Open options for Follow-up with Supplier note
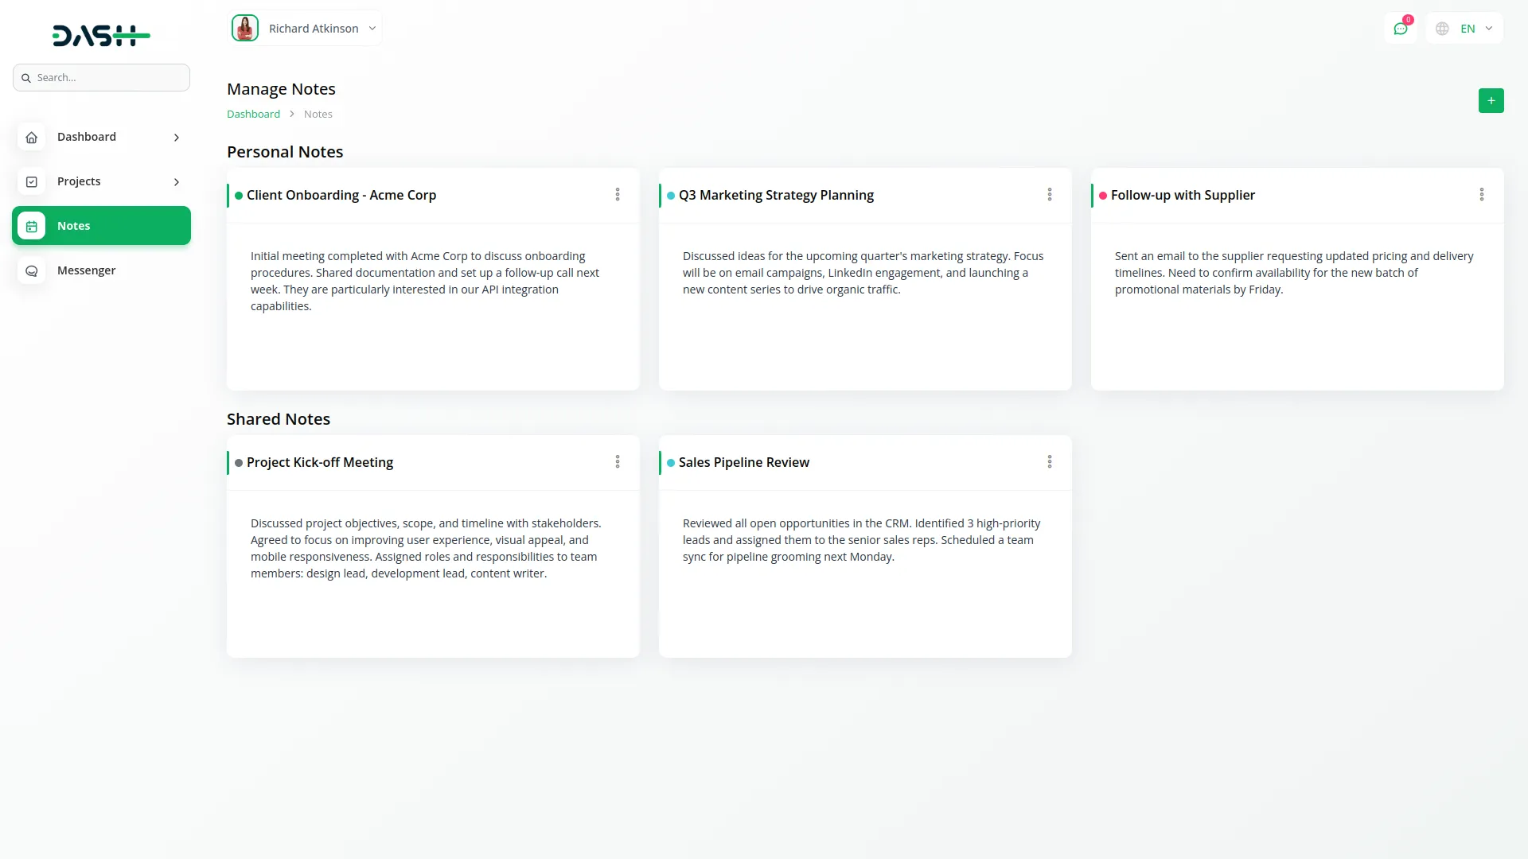Viewport: 1528px width, 859px height. (1482, 195)
